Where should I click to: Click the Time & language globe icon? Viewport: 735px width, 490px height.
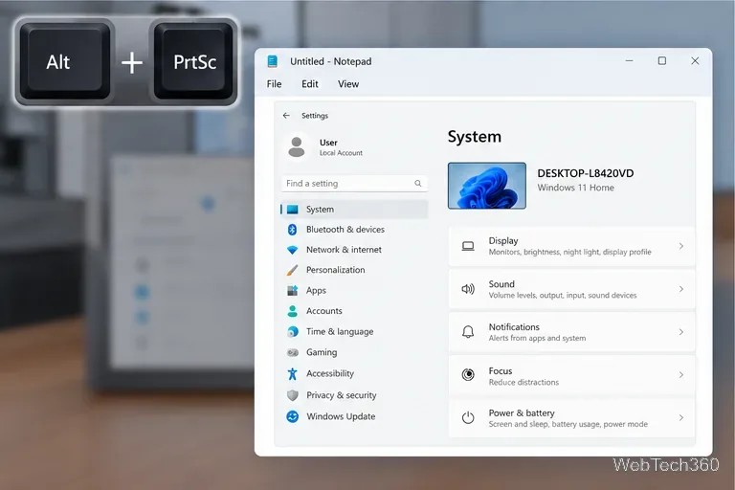(293, 331)
